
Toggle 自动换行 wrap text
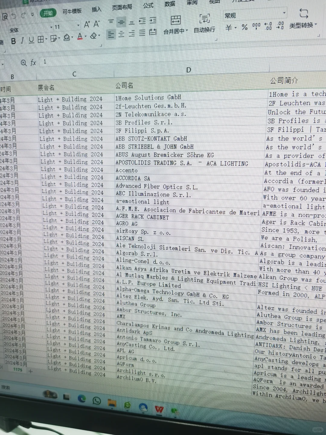point(205,23)
